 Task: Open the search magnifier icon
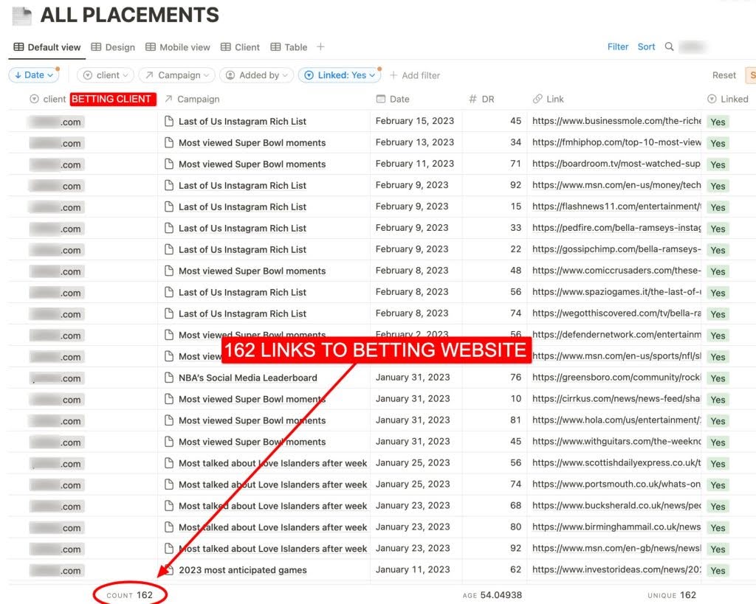pos(669,46)
